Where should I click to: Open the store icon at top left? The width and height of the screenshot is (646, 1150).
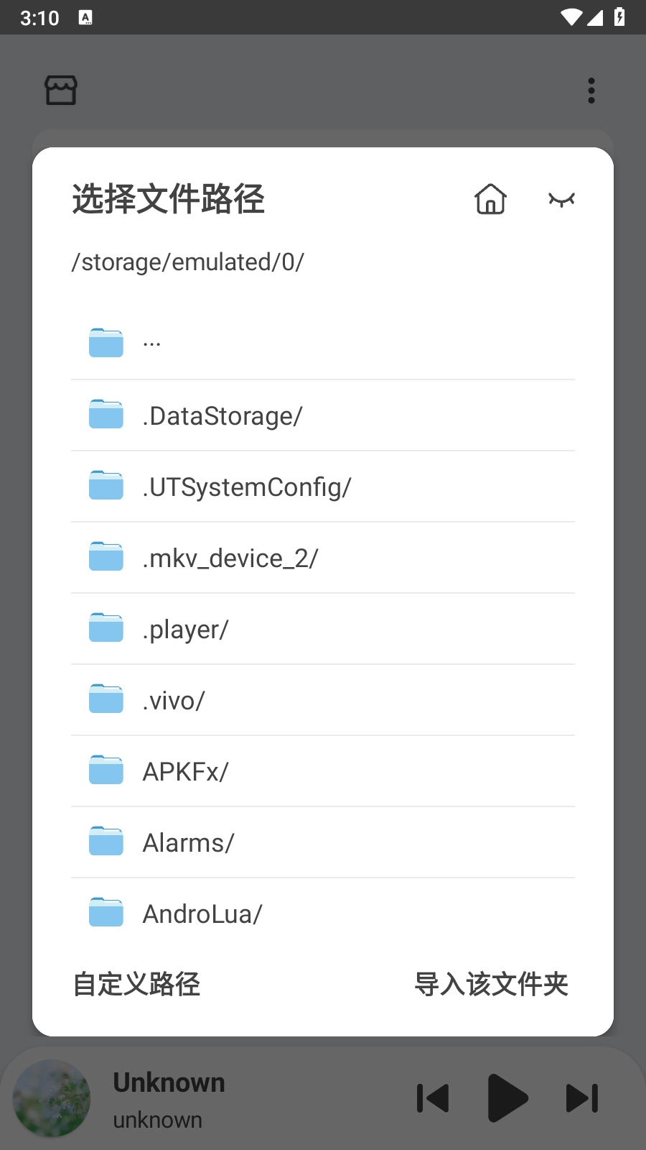(61, 91)
